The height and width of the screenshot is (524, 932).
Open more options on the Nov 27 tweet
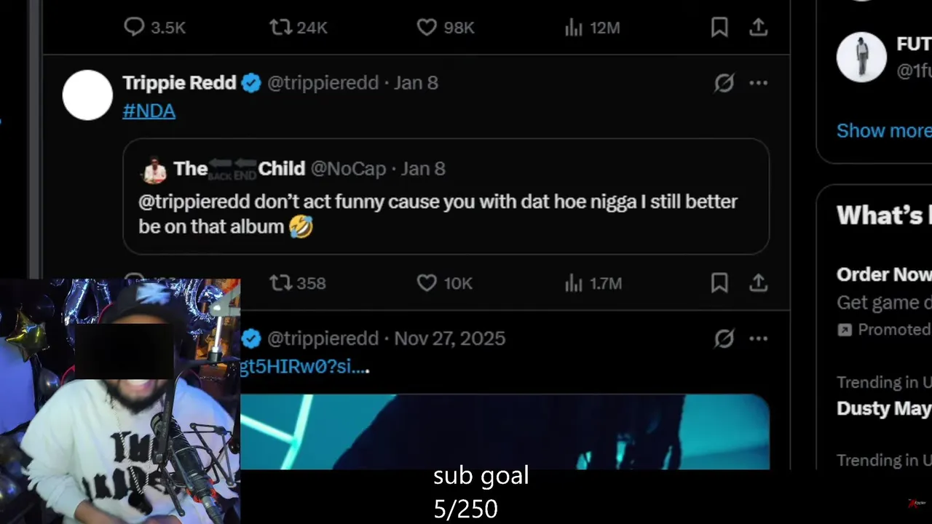click(x=759, y=338)
